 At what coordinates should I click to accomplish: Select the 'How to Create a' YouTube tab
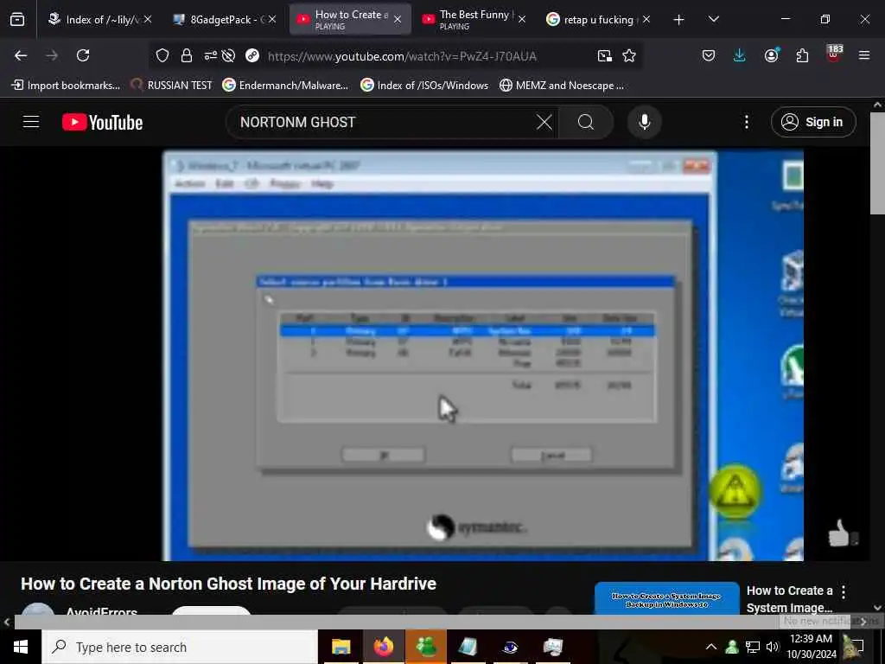pyautogui.click(x=350, y=19)
